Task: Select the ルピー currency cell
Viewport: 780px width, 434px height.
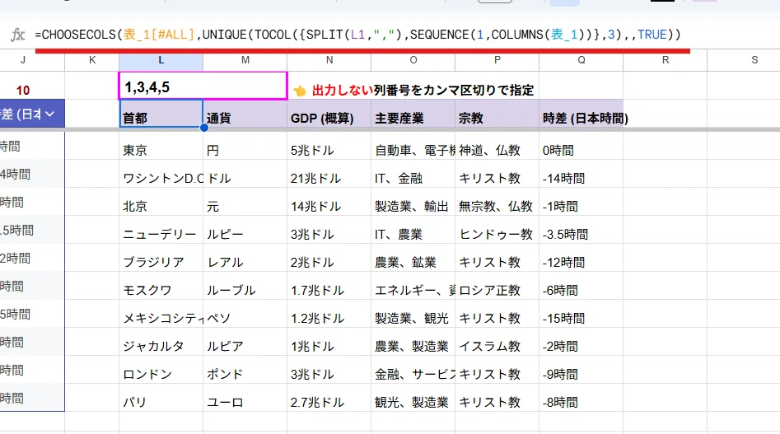Action: tap(245, 229)
